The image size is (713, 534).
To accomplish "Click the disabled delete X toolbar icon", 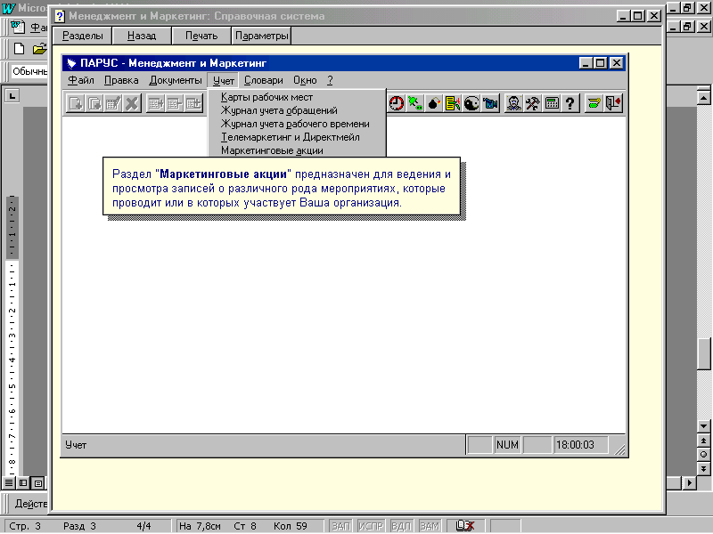I will coord(132,103).
